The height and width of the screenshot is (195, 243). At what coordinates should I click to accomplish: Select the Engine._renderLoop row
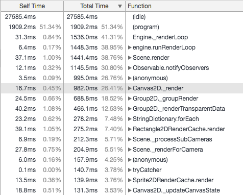[122, 37]
